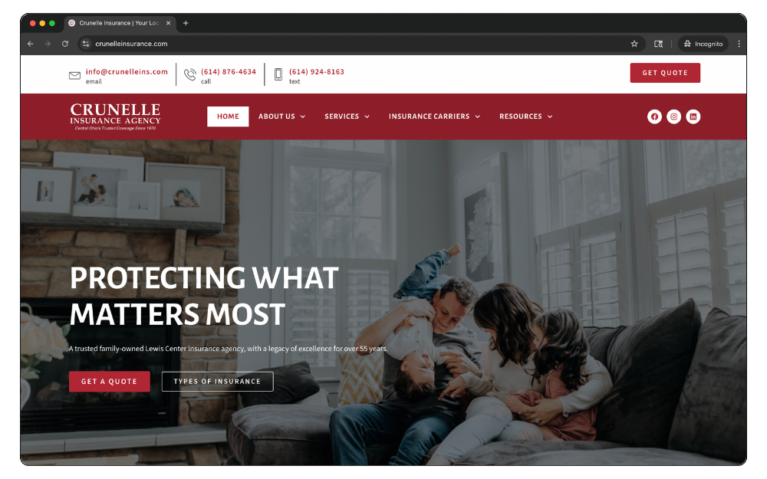Click the Crunelle Insurance Agency logo
The height and width of the screenshot is (479, 767).
(115, 116)
